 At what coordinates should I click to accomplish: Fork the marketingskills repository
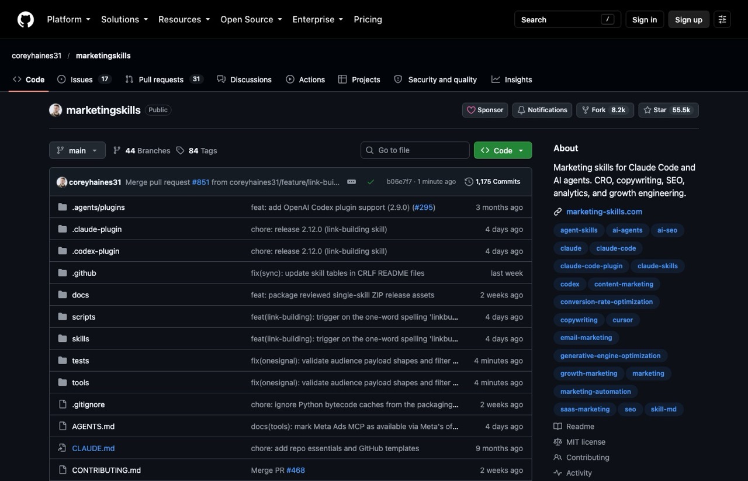click(x=605, y=110)
